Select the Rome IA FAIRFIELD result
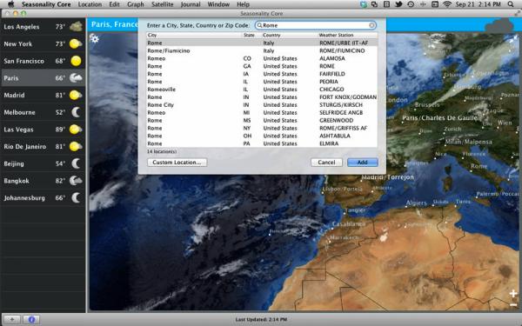522x326 pixels. (x=262, y=74)
